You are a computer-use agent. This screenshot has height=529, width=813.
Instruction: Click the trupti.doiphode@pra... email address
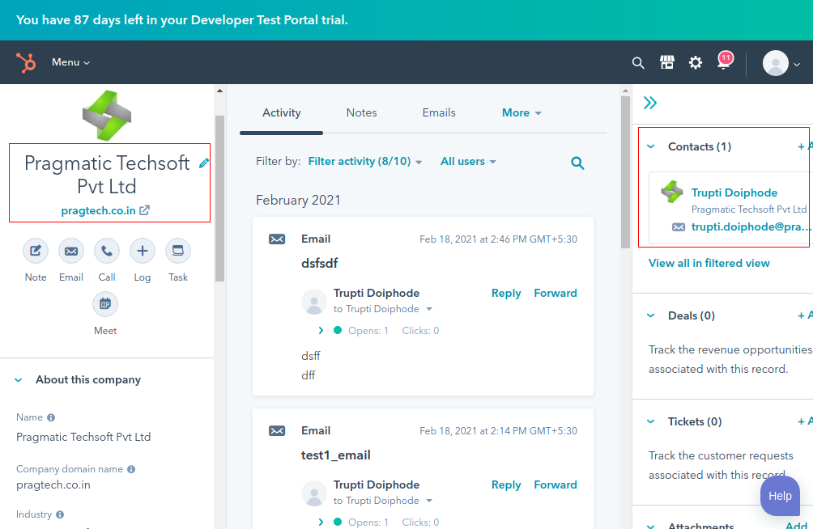(751, 227)
